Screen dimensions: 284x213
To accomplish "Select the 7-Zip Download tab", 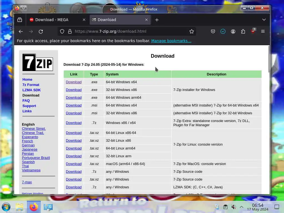I will [x=120, y=20].
